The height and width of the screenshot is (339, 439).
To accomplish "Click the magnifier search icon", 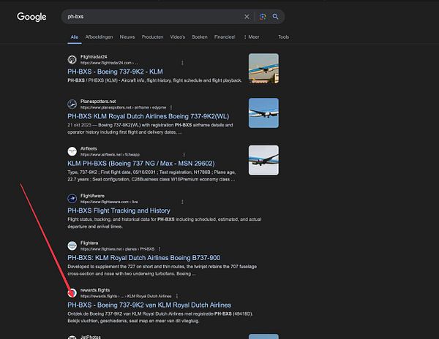I will [276, 17].
